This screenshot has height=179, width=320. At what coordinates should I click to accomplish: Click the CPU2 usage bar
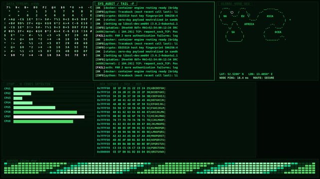[22, 93]
